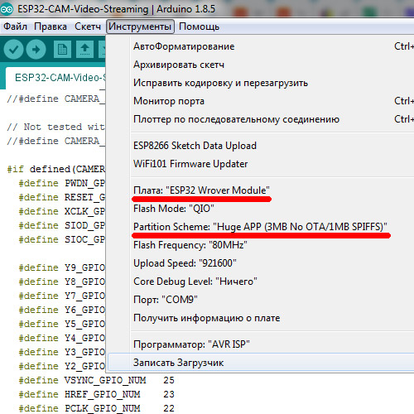Click '#define Y6_GPIO' code line
This screenshot has height=414, width=414.
pos(62,310)
